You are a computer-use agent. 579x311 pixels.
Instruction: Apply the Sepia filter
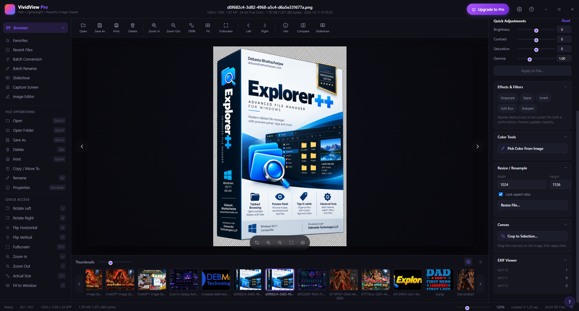pos(527,98)
